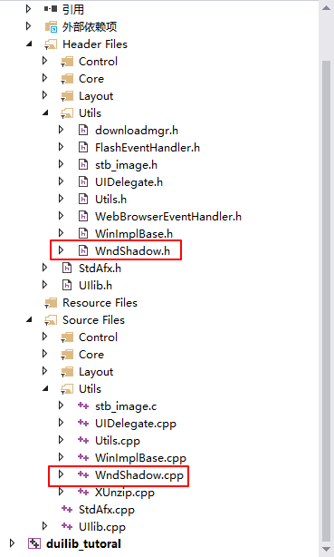Image resolution: width=334 pixels, height=557 pixels.
Task: Select the WebBrowserEventHandler.h file name
Action: (x=168, y=216)
